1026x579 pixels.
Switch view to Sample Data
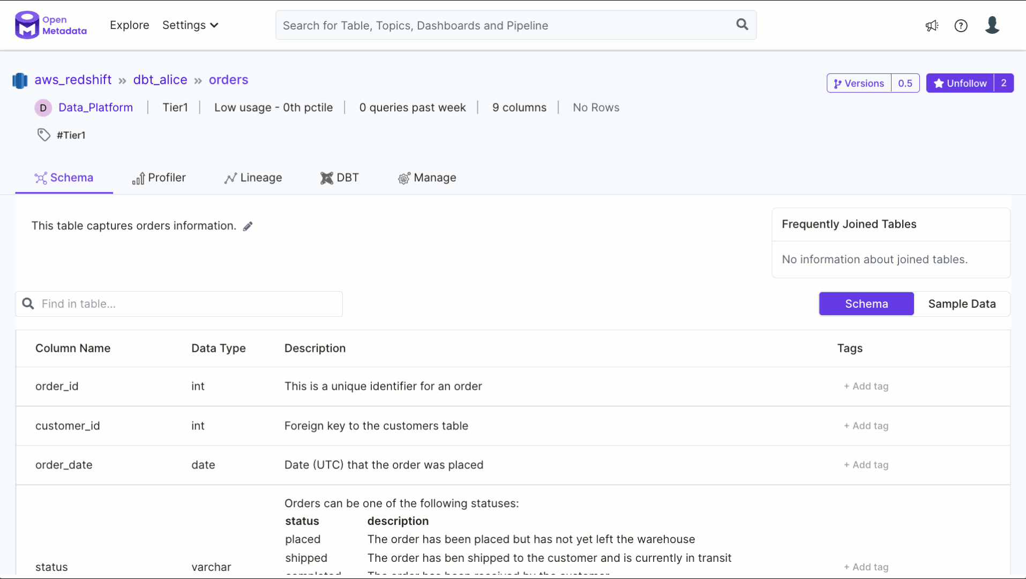[x=962, y=304]
